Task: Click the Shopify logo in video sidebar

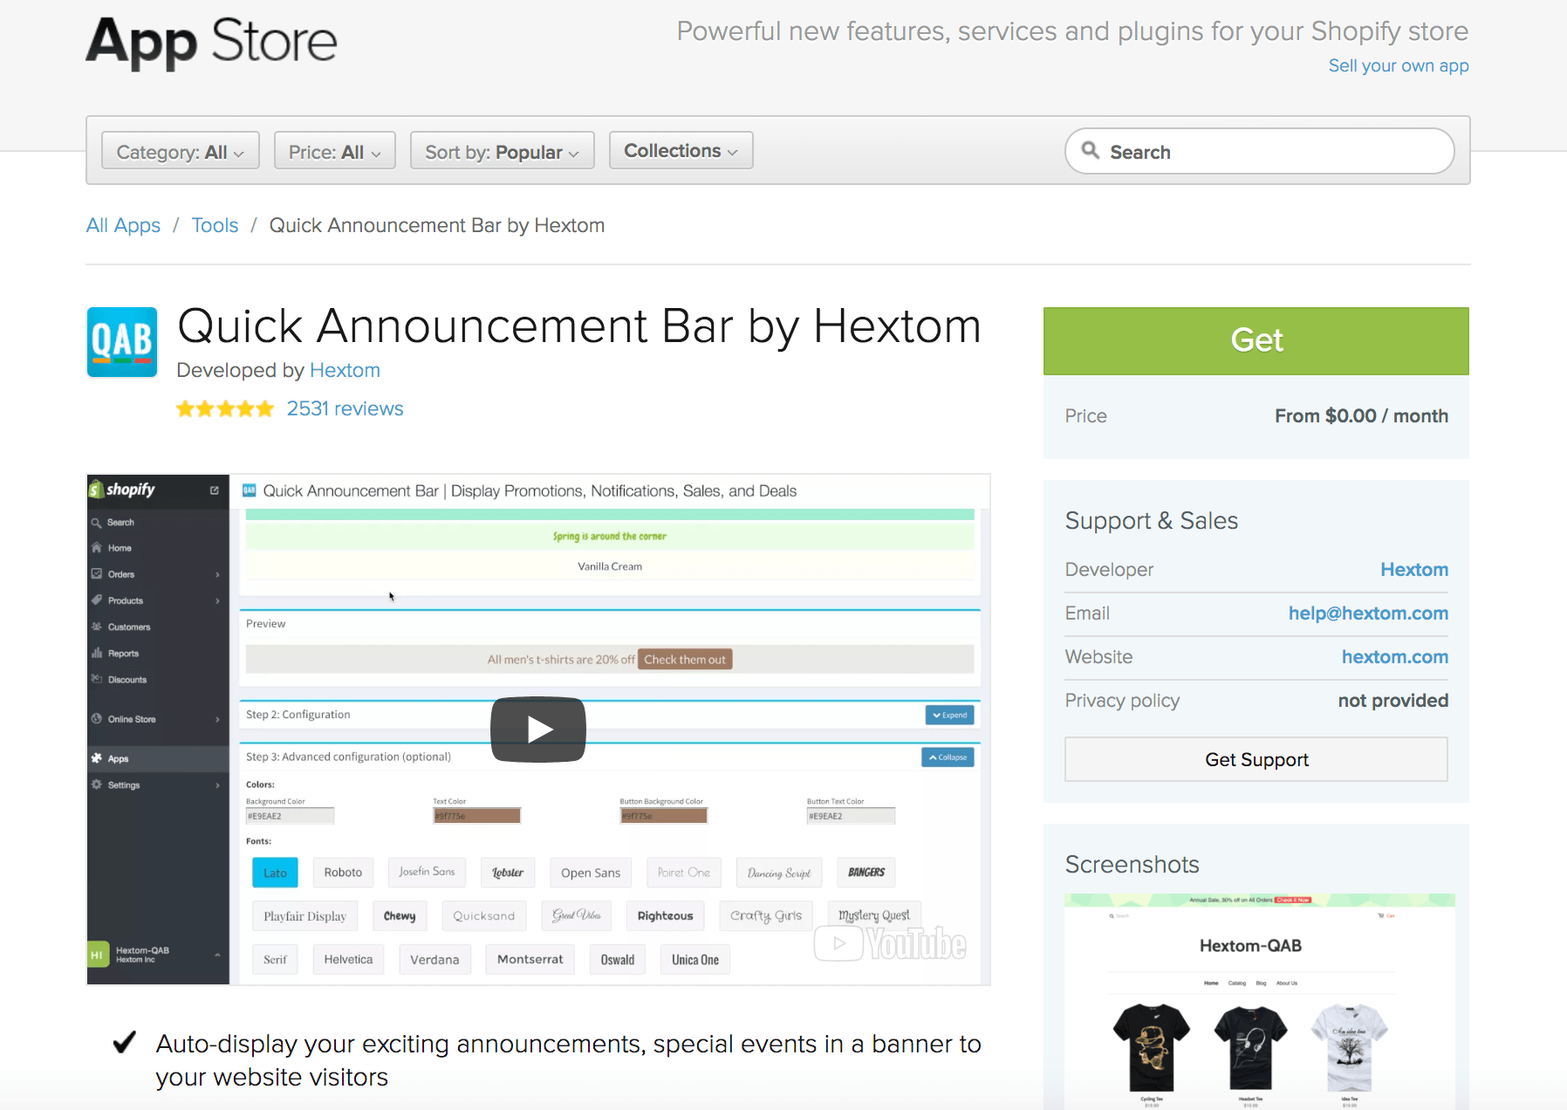Action: click(x=122, y=490)
